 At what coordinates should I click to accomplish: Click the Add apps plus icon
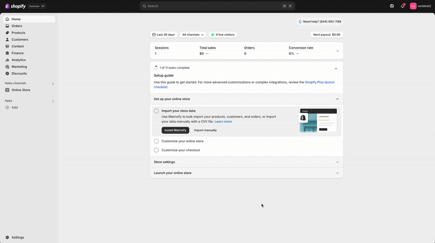click(x=7, y=108)
